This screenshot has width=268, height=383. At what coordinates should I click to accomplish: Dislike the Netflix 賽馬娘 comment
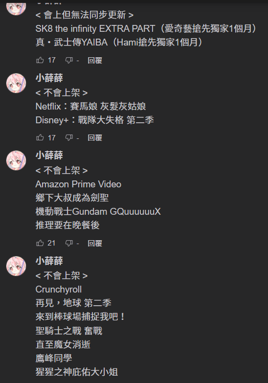point(69,138)
